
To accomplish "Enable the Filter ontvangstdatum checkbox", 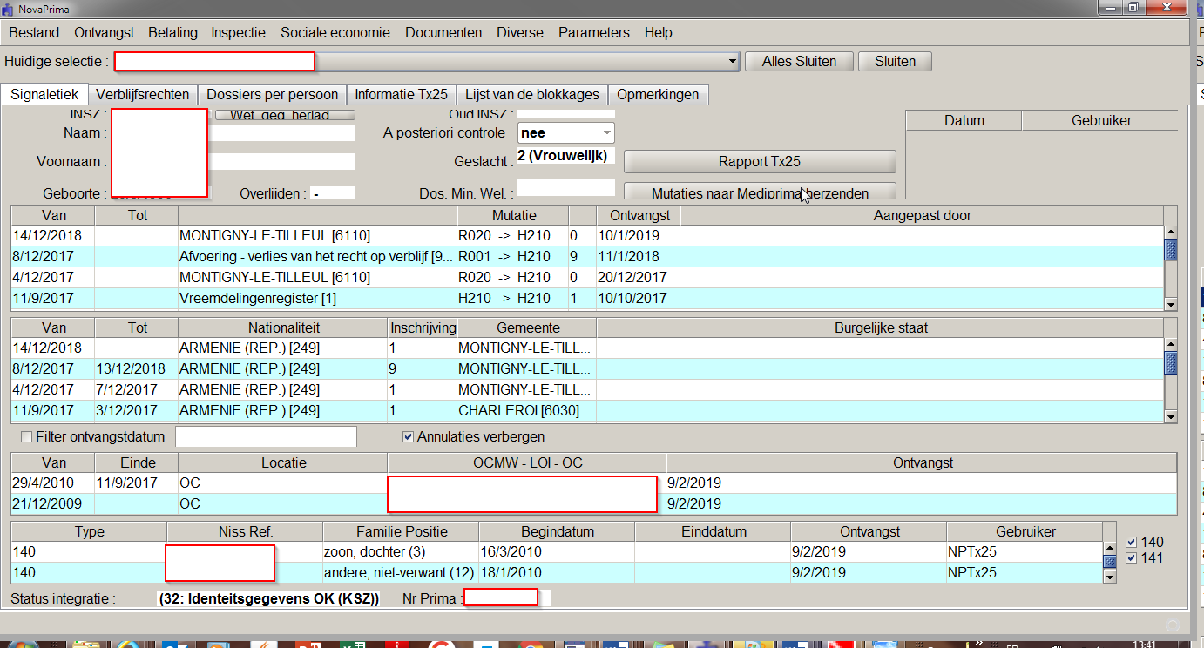I will (x=27, y=436).
